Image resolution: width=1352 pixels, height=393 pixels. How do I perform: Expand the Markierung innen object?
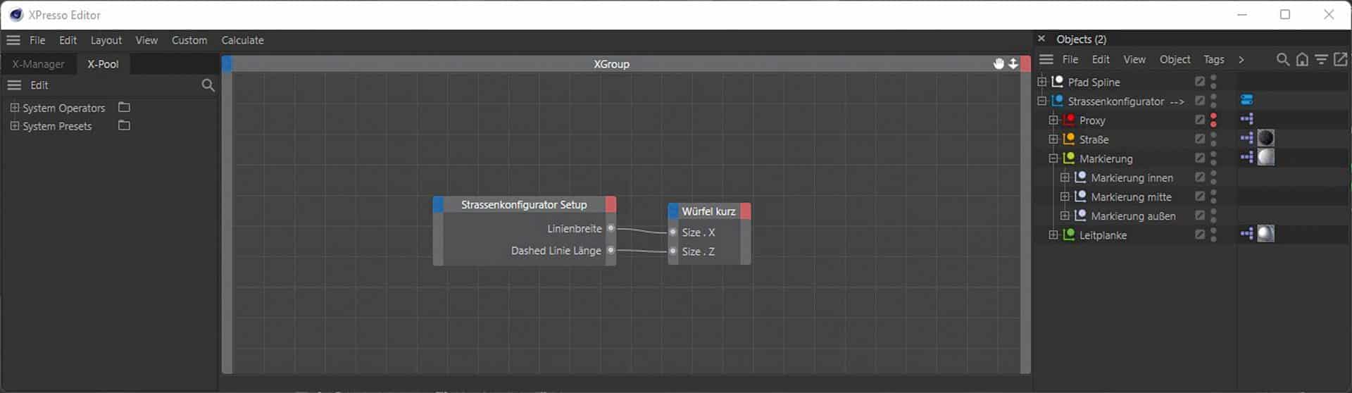(x=1065, y=177)
